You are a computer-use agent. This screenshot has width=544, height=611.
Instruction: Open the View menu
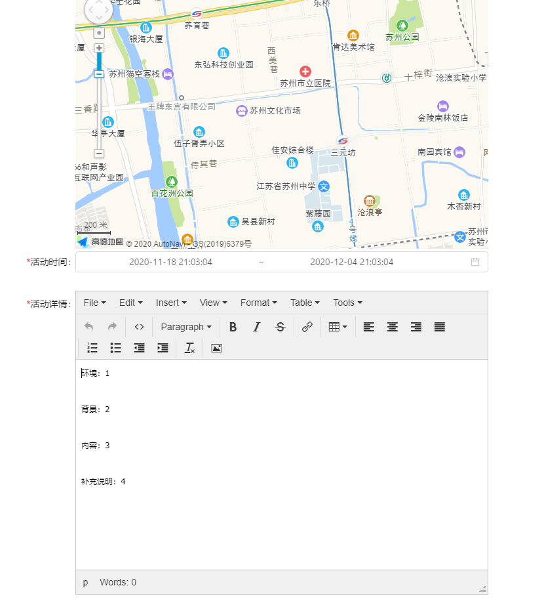[x=213, y=303]
